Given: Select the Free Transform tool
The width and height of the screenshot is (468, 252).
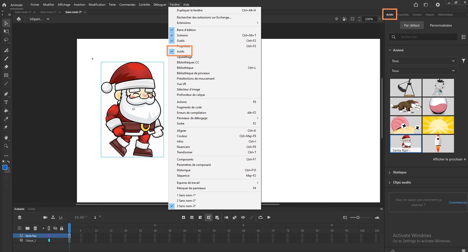Looking at the screenshot, I should tap(6, 32).
